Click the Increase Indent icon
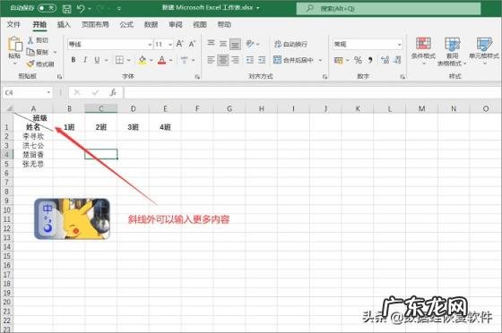Image resolution: width=502 pixels, height=333 pixels. tap(262, 60)
